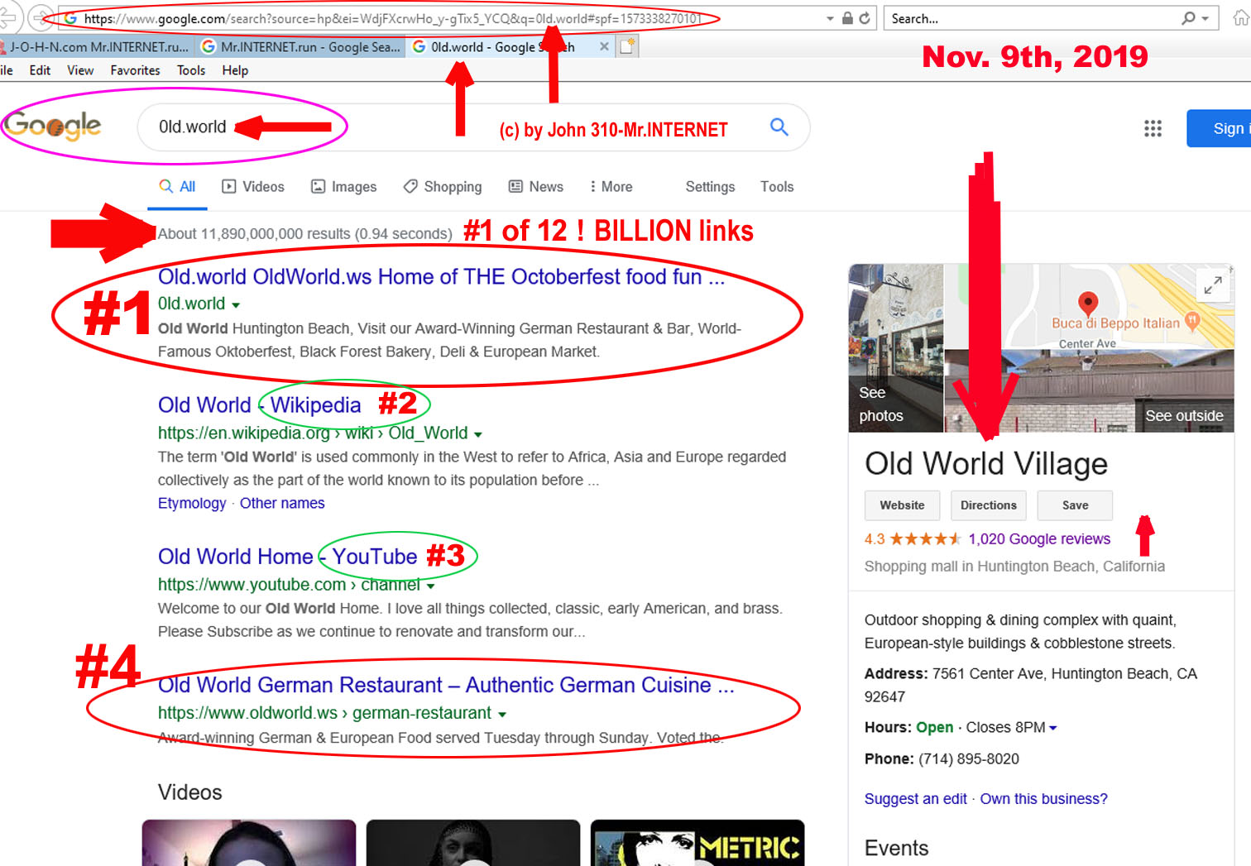
Task: Click Suggest an edit link
Action: (915, 799)
